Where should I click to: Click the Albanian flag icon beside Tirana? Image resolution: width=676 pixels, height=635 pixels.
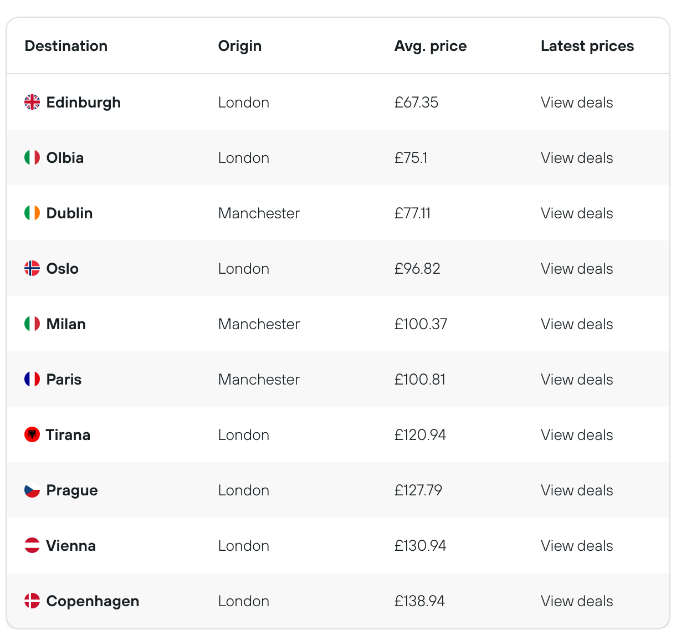pyautogui.click(x=32, y=434)
